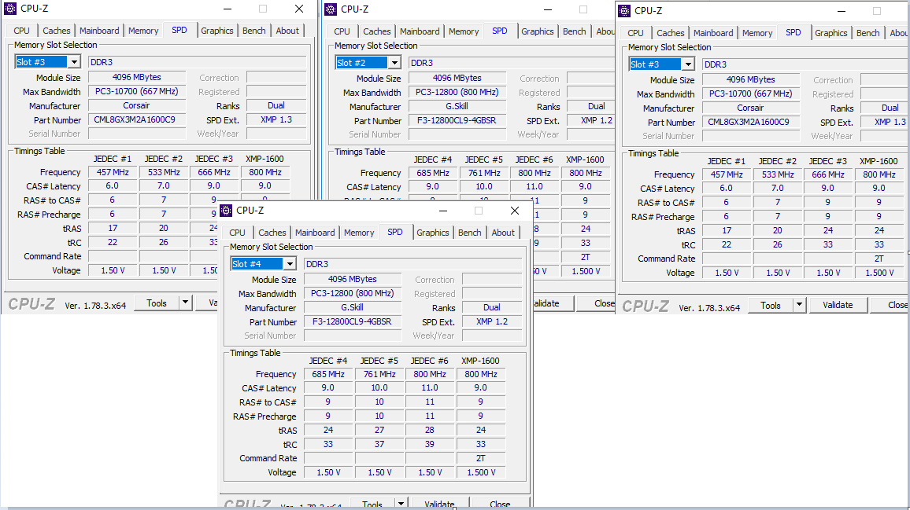Screen dimensions: 910x510
Task: Open the Slot #2 memory slot dropdown arrow
Action: click(394, 63)
